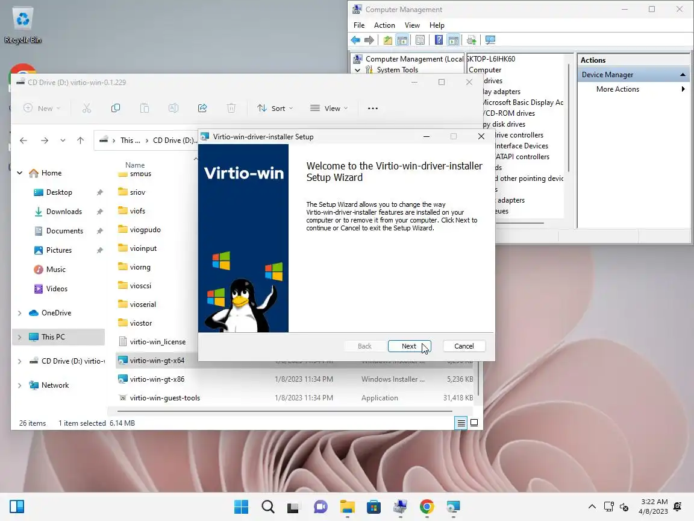694x521 pixels.
Task: Collapse the Home section in navigation pane
Action: pyautogui.click(x=20, y=173)
